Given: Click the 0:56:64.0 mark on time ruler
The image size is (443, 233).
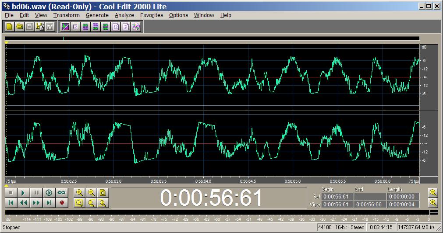Looking at the screenshot, I should coord(203,181).
